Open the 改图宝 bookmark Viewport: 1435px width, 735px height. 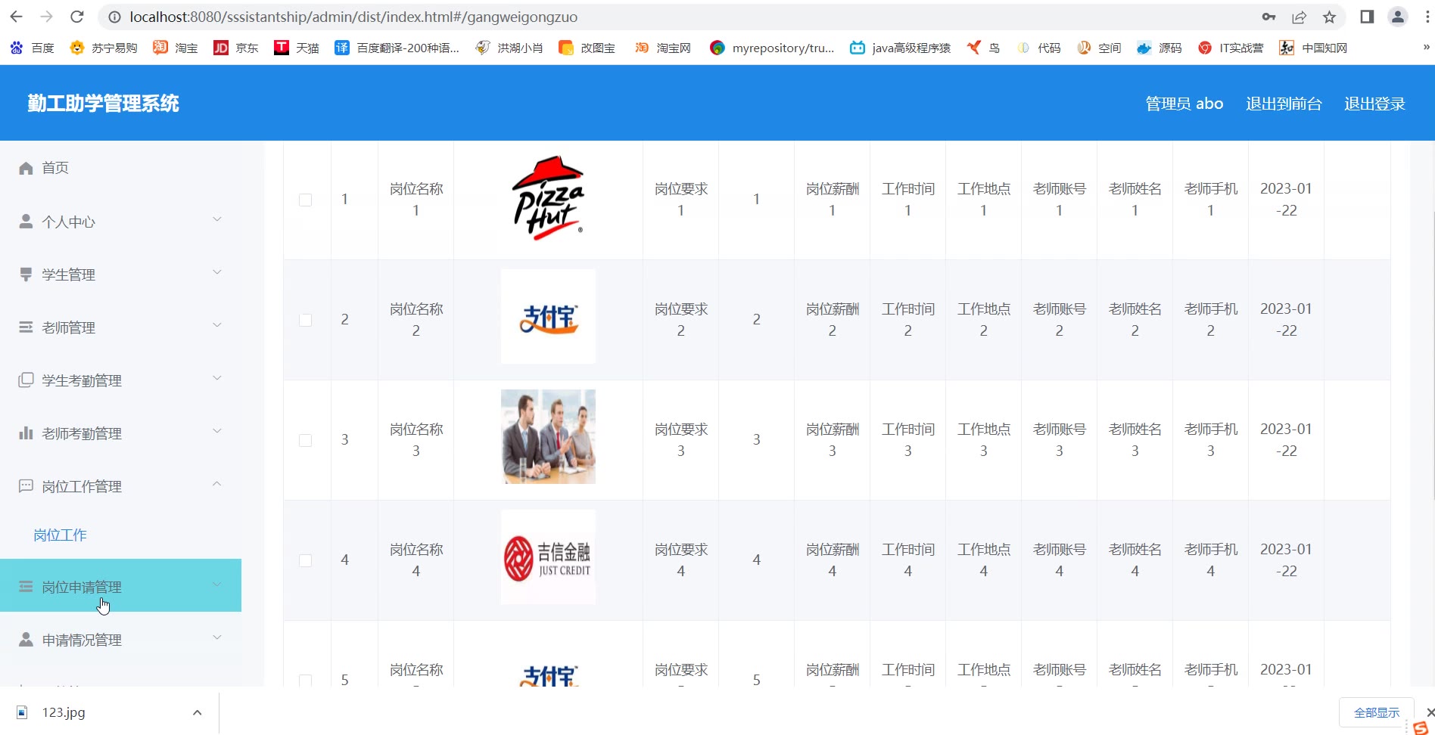pyautogui.click(x=587, y=48)
